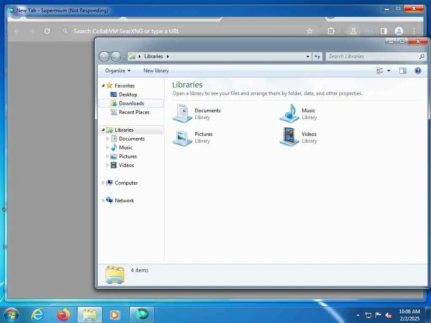Viewport: 431px width, 323px height.
Task: Click New library button
Action: [156, 71]
